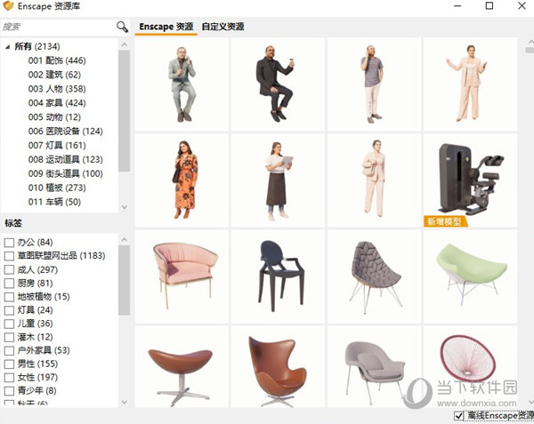Check the 灌木 (12) tag

[x=9, y=337]
